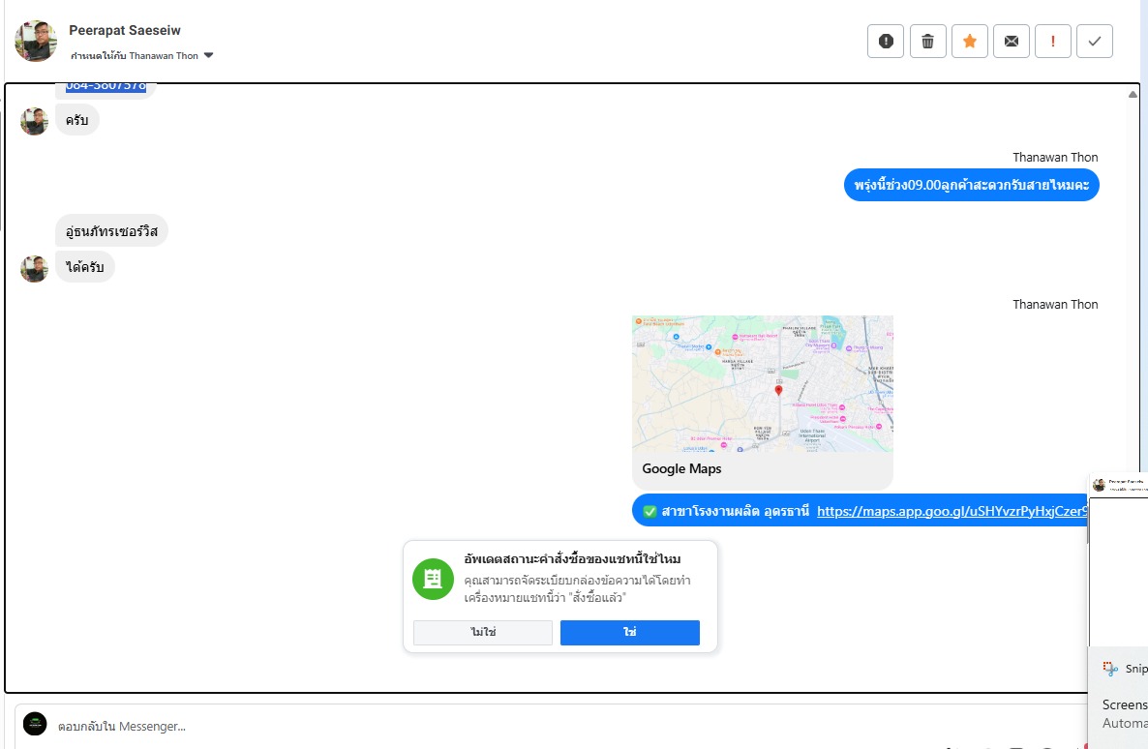Click the Messenger reply text field

[x=484, y=726]
